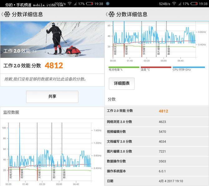
Task: Select the 图片编辑 2.0 分数 row
Action: [157, 151]
